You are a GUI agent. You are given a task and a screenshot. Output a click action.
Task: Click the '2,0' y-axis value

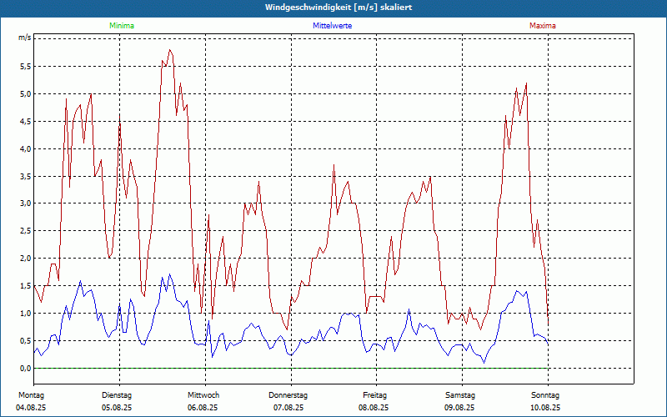26,259
